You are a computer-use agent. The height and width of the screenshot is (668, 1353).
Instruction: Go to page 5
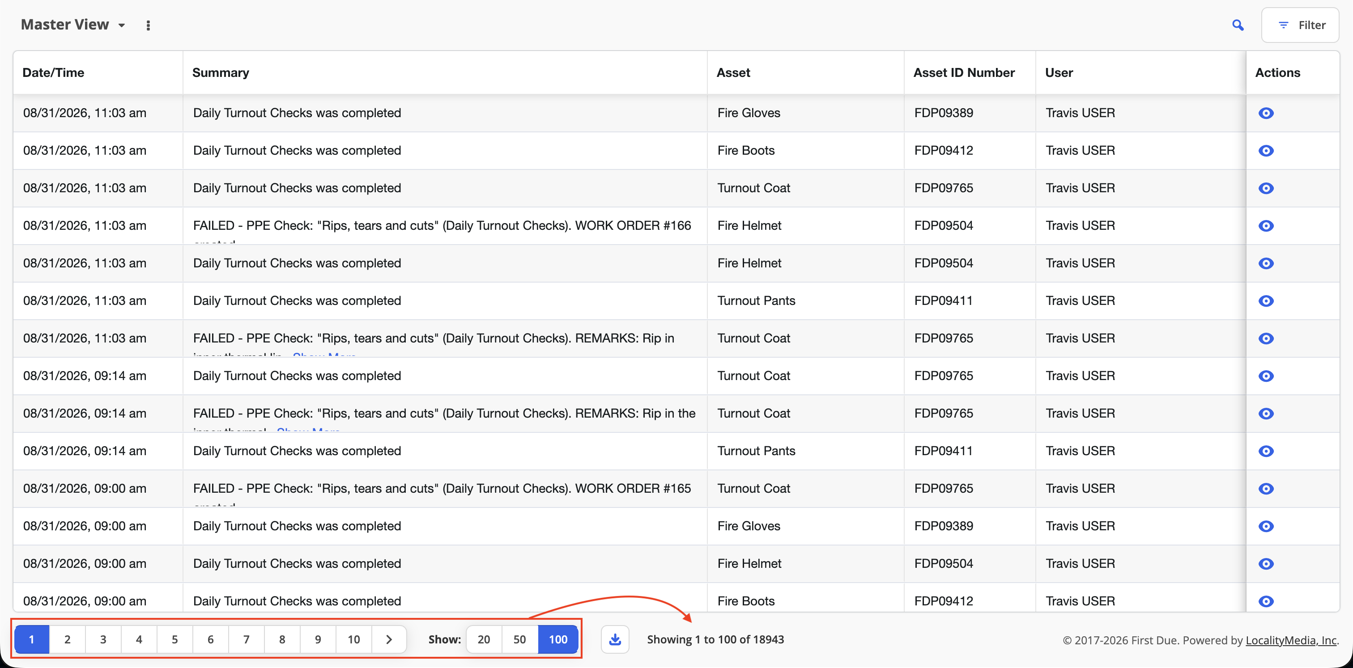coord(174,639)
